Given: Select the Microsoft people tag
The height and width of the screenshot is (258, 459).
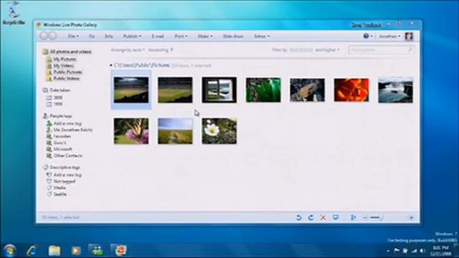Looking at the screenshot, I should point(62,149).
